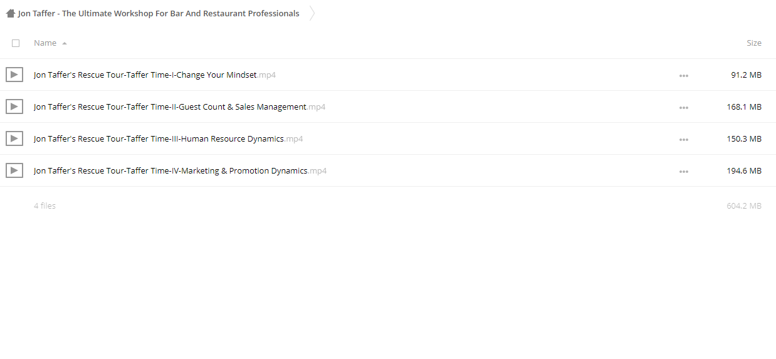776x359 pixels.
Task: Select the 194.6 MB file row
Action: pos(388,170)
